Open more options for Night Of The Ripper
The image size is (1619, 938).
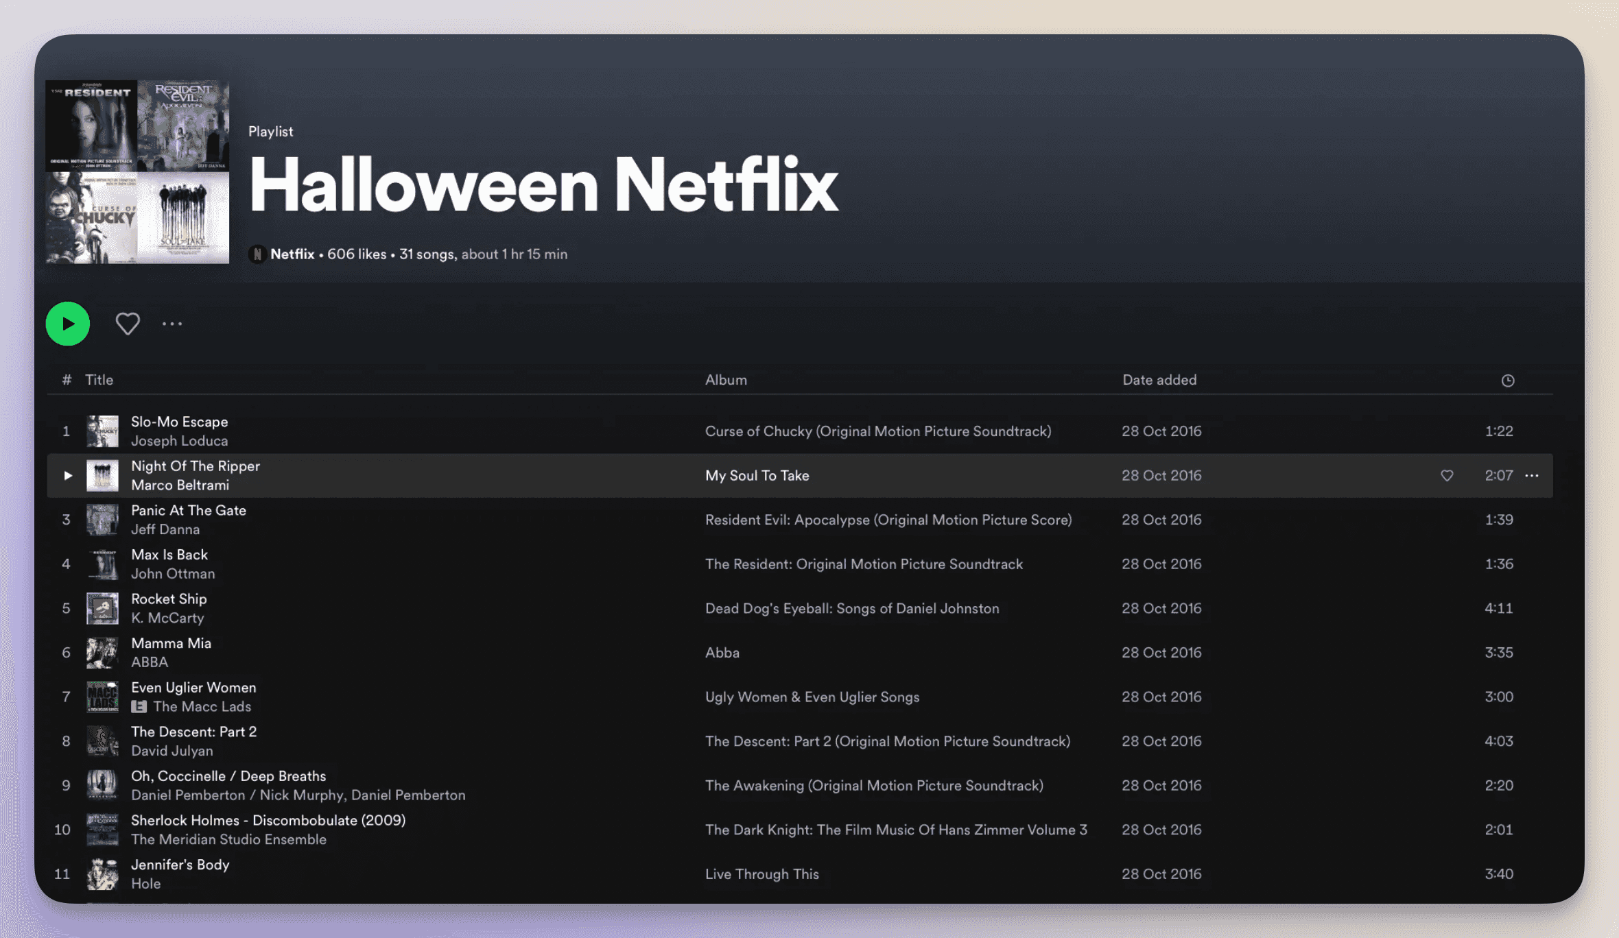pyautogui.click(x=1532, y=475)
